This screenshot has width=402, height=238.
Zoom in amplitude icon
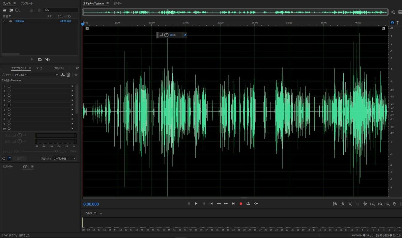pos(335,204)
